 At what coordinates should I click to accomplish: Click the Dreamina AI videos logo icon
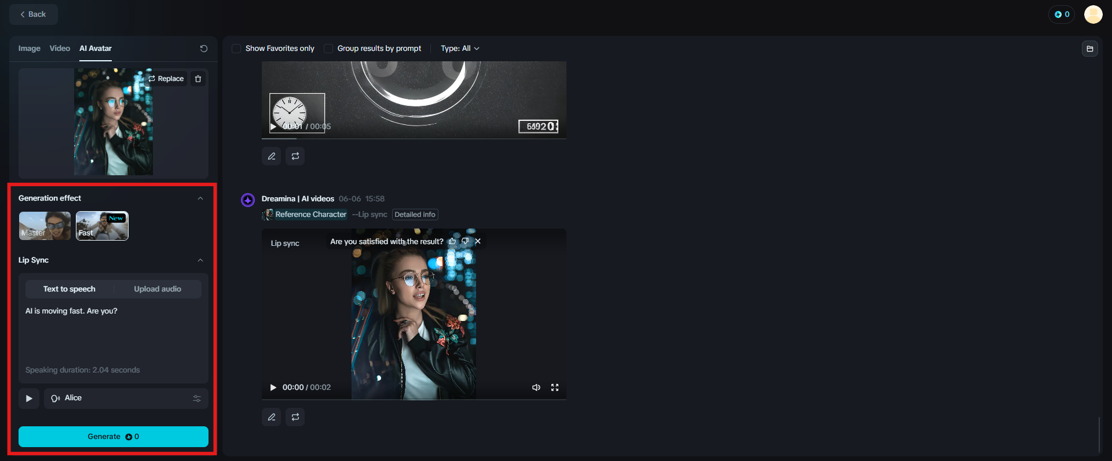click(248, 200)
